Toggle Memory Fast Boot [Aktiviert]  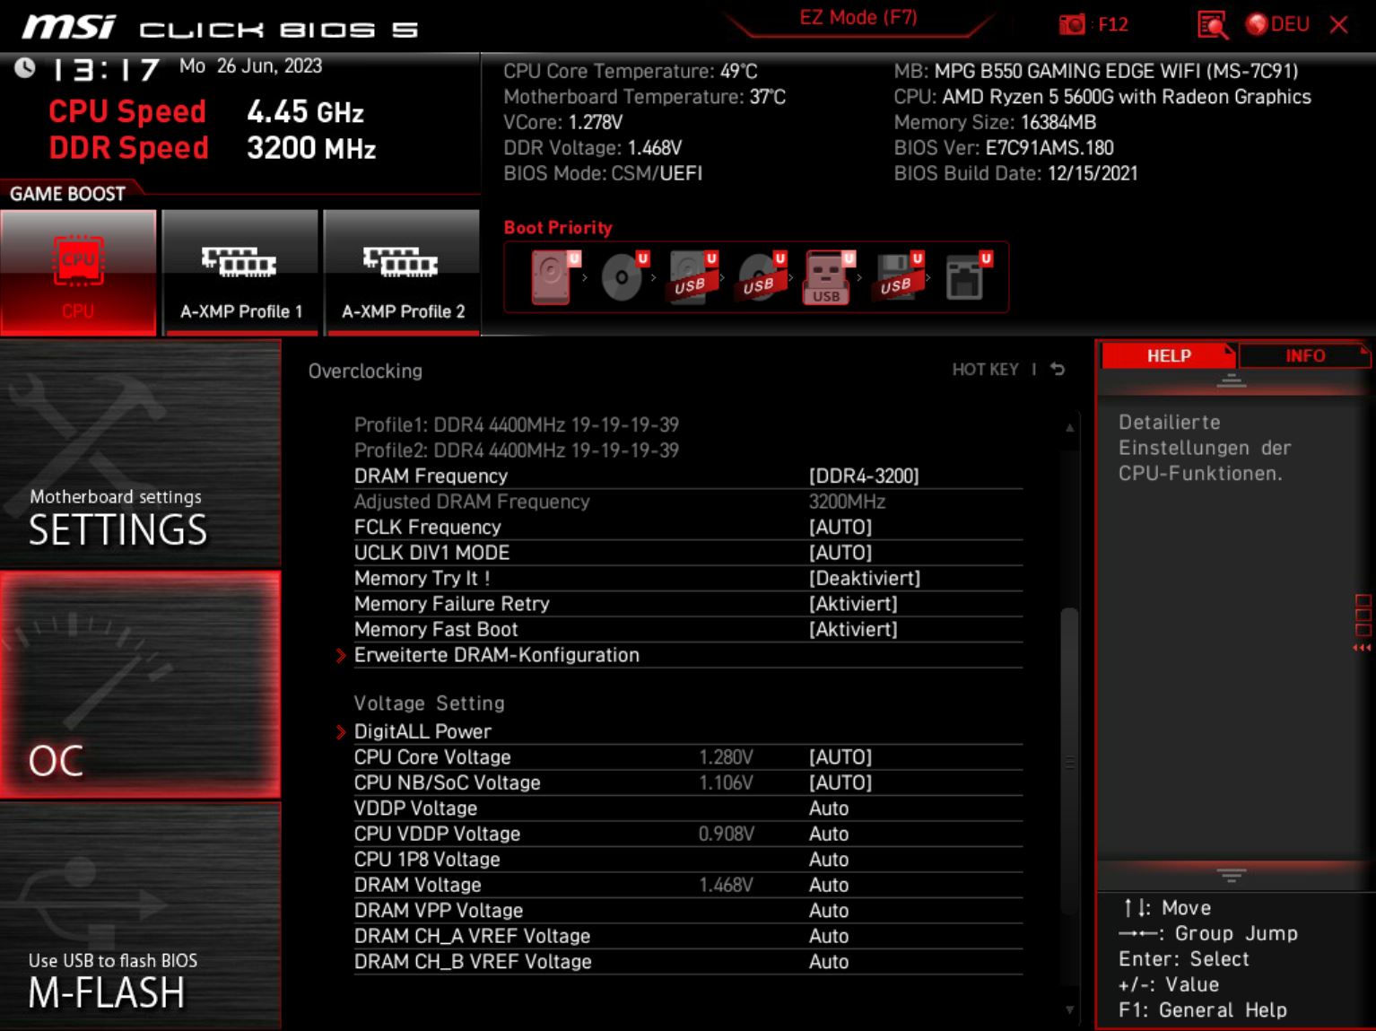point(688,630)
